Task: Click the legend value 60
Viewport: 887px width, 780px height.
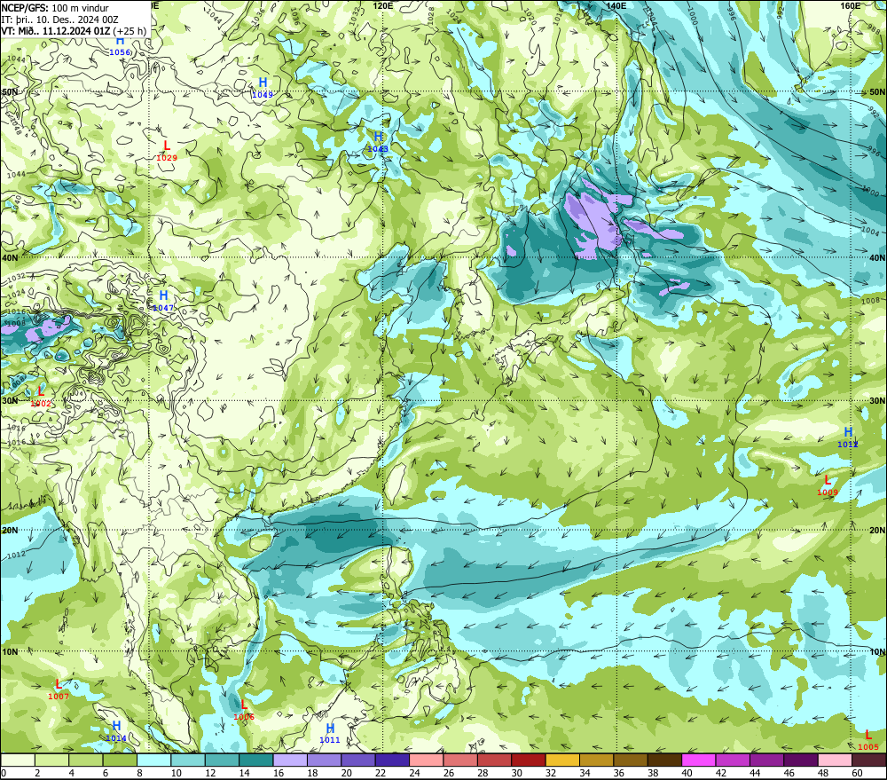Action: pos(857,773)
